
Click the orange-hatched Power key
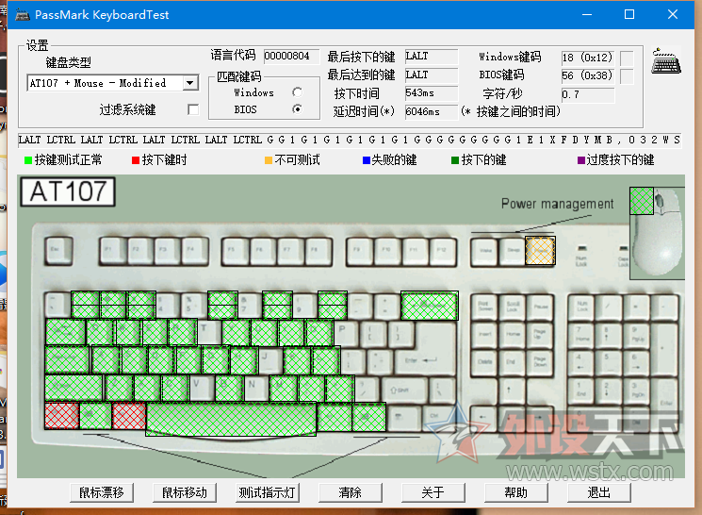(540, 251)
